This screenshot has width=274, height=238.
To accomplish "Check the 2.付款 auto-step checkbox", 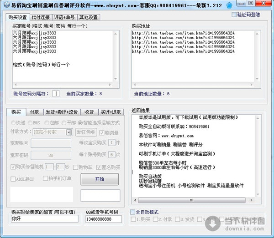I will (155, 219).
